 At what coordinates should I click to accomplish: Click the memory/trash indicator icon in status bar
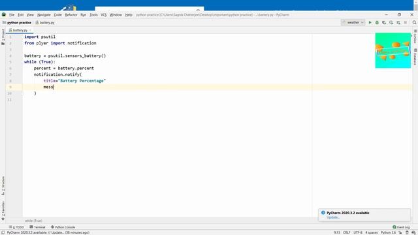point(407,232)
